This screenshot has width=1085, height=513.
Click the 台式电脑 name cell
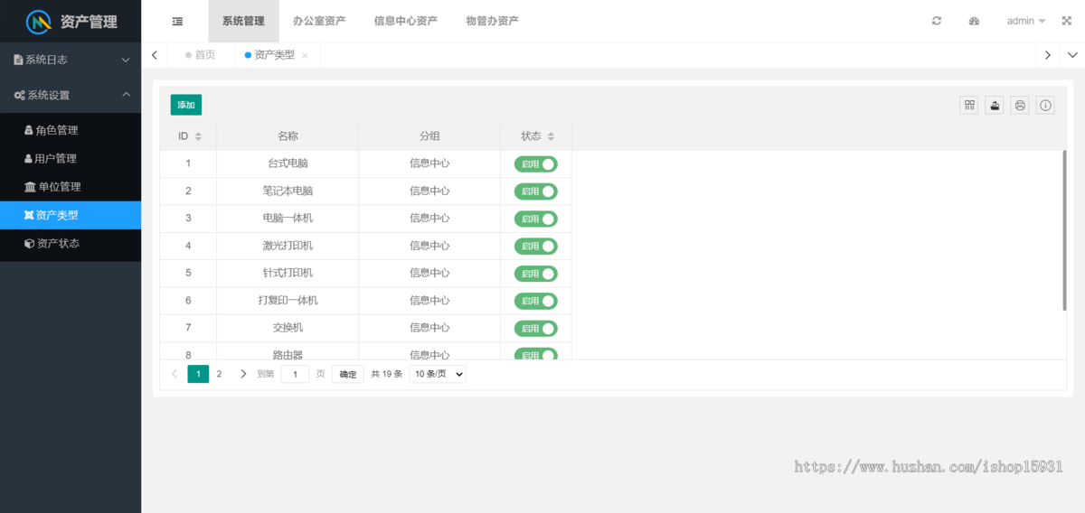pyautogui.click(x=288, y=163)
